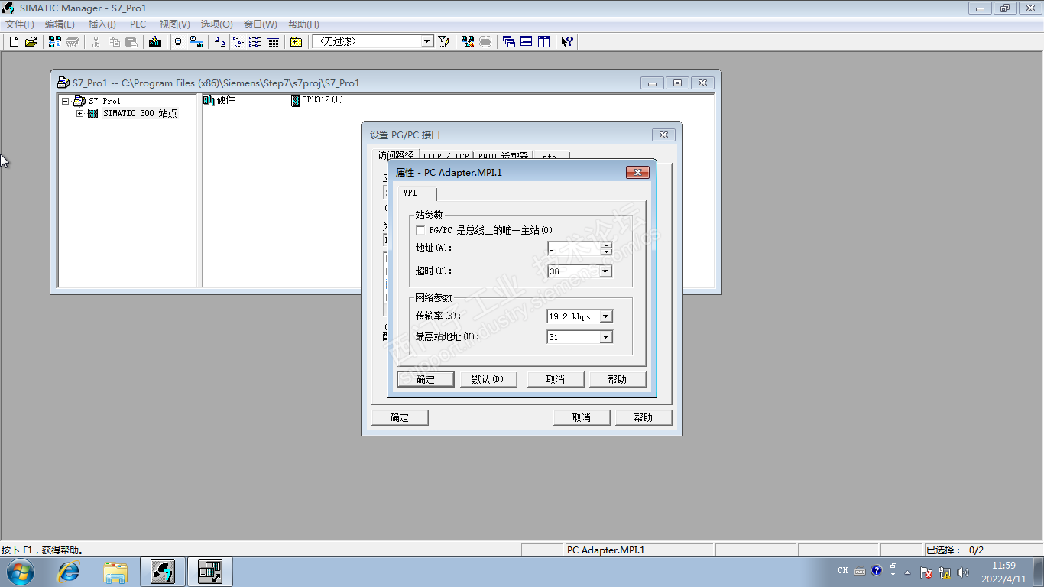Open the 插入(I) menu
1044x587 pixels.
point(102,24)
